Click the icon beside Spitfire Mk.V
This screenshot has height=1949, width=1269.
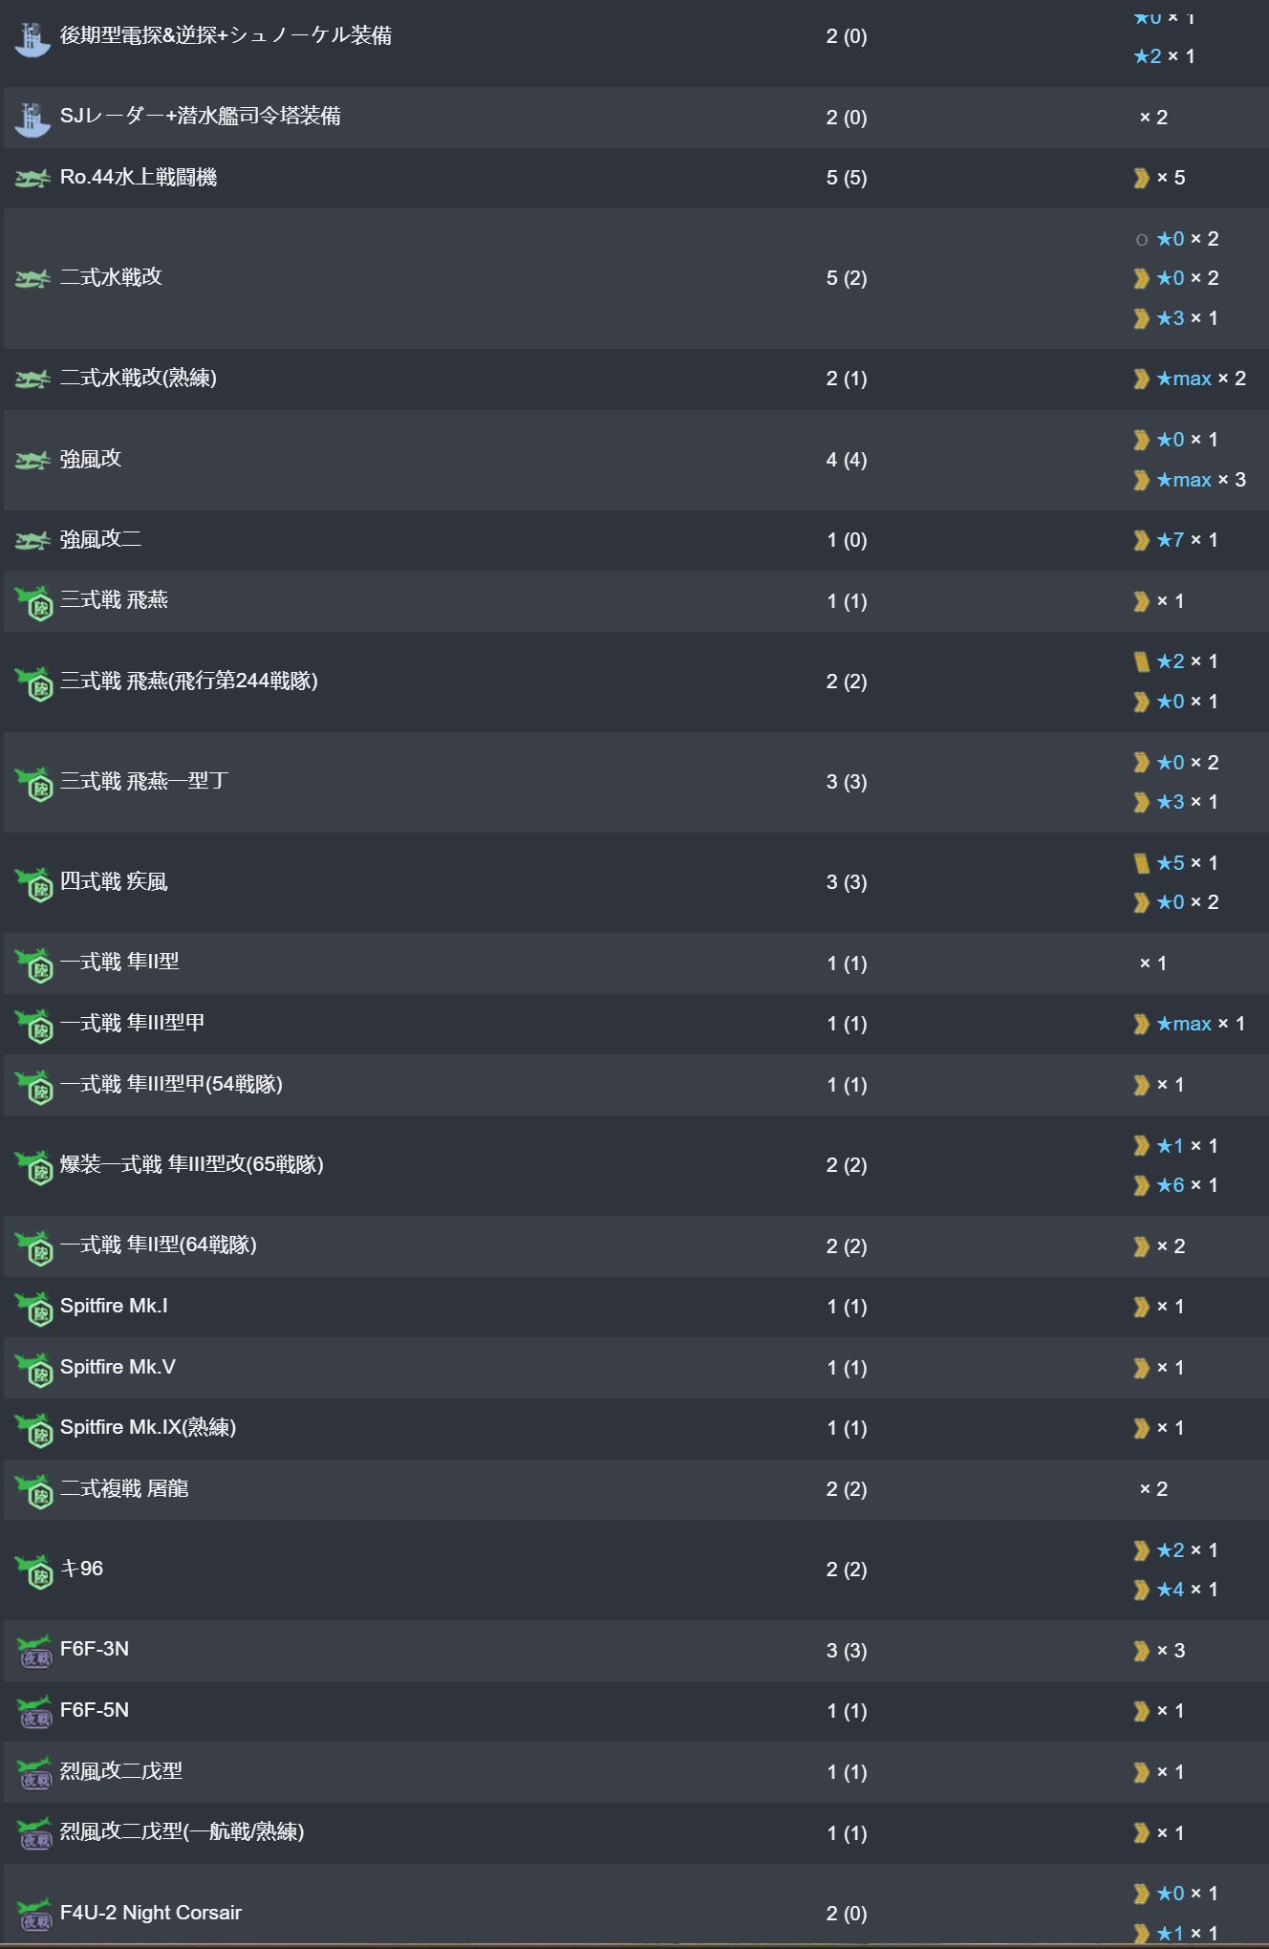(34, 1369)
